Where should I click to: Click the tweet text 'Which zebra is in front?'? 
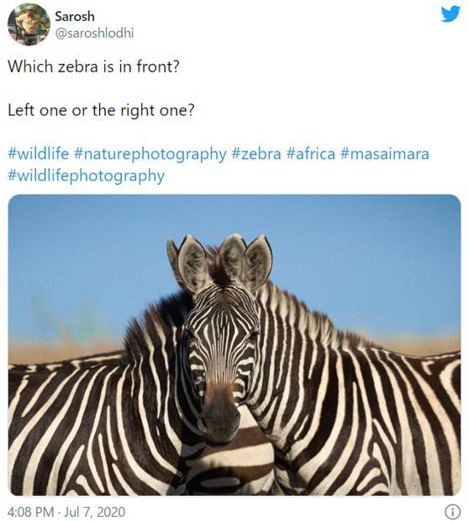pos(93,66)
